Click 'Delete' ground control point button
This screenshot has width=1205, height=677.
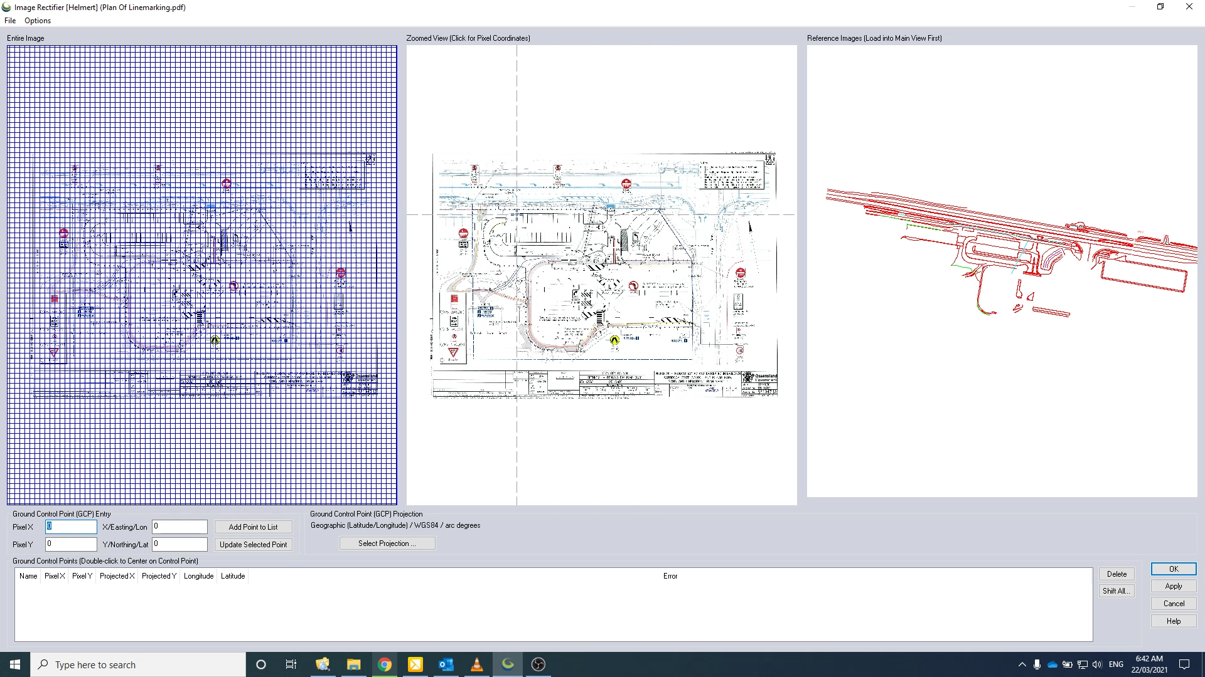coord(1117,574)
